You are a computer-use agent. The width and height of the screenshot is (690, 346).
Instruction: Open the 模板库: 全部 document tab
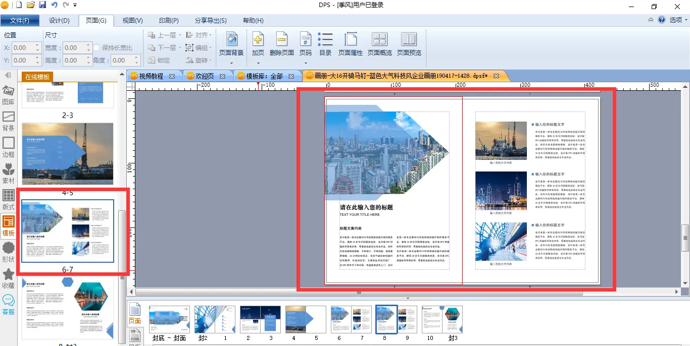(264, 76)
